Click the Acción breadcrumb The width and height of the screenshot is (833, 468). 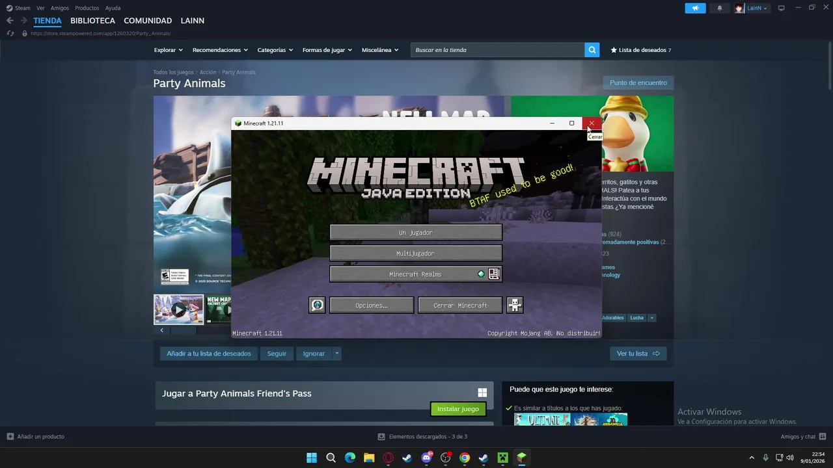point(208,72)
